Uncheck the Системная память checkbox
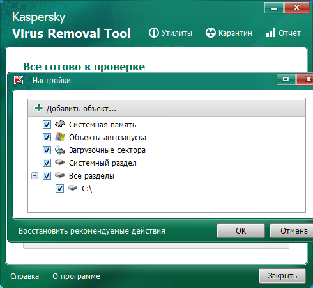 (47, 124)
